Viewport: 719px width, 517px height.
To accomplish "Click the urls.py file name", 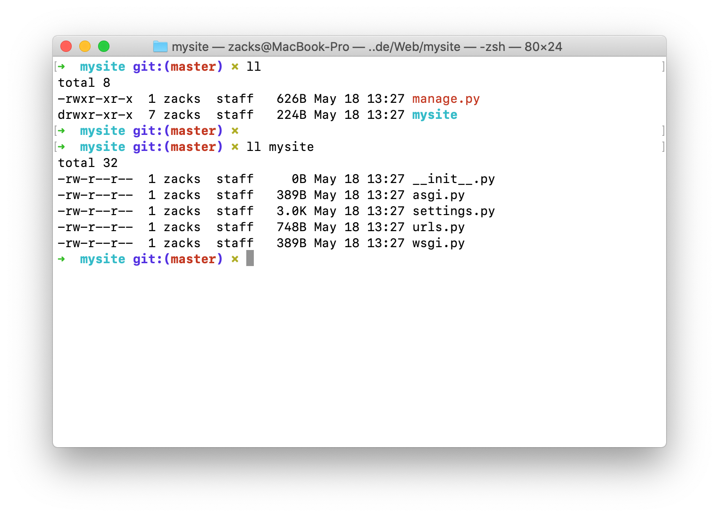I will [438, 227].
